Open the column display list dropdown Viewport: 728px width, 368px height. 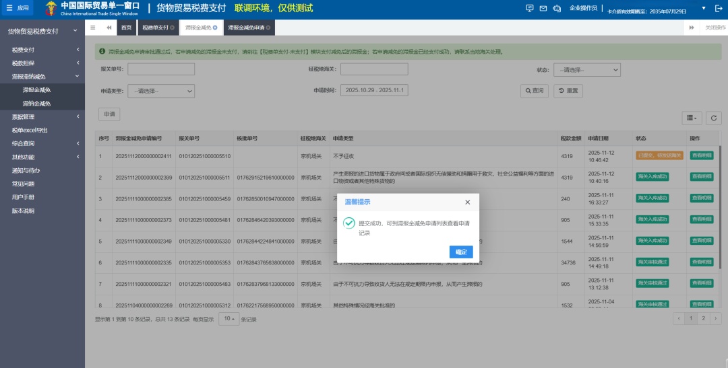tap(692, 118)
